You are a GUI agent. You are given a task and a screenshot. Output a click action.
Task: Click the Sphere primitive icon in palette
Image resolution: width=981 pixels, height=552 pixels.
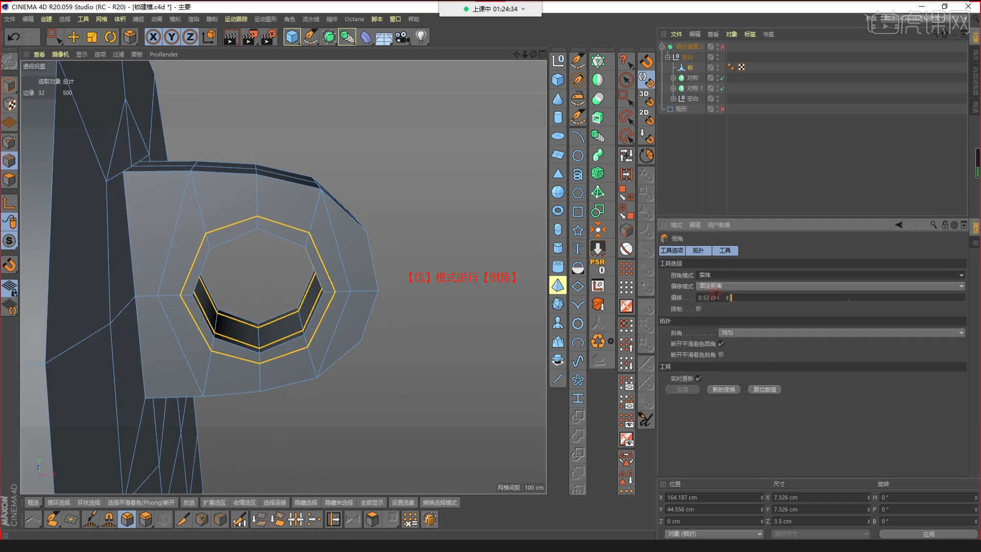(558, 192)
